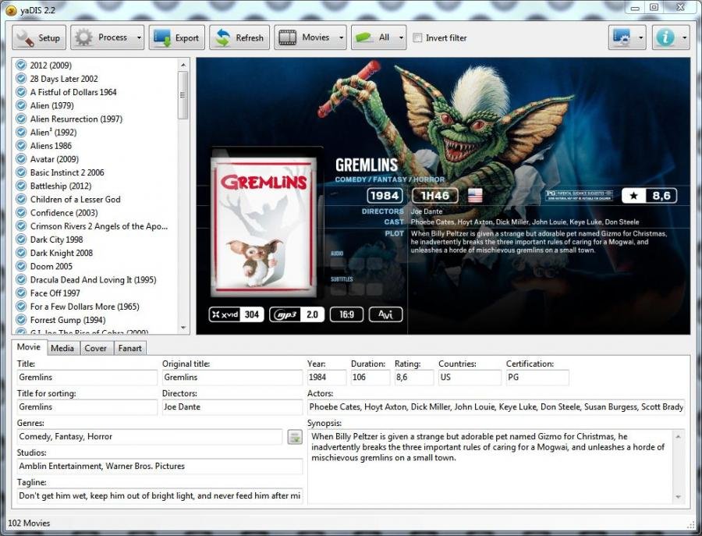Toggle the check icon beside 28 Days Later 2002
The image size is (702, 536).
click(x=21, y=79)
